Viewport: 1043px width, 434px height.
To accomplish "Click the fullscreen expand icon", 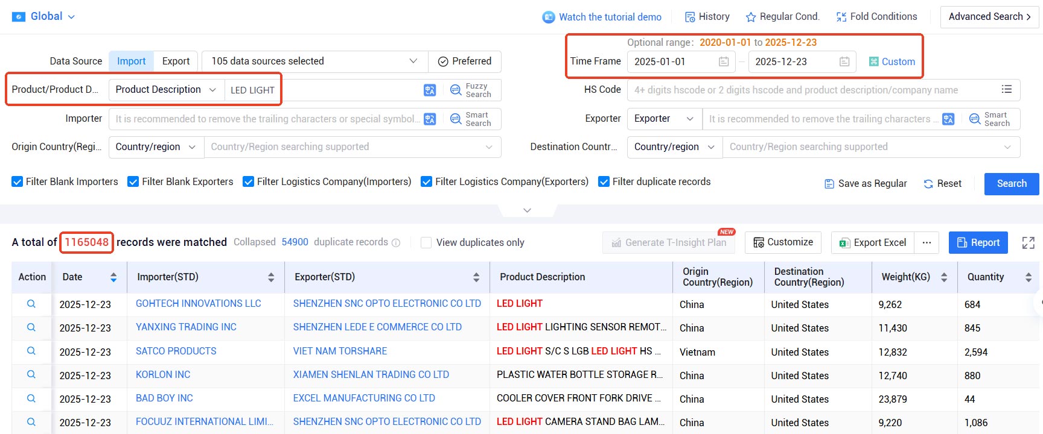I will pyautogui.click(x=1029, y=242).
